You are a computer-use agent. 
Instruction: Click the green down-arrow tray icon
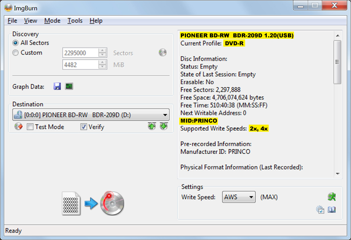(x=164, y=127)
